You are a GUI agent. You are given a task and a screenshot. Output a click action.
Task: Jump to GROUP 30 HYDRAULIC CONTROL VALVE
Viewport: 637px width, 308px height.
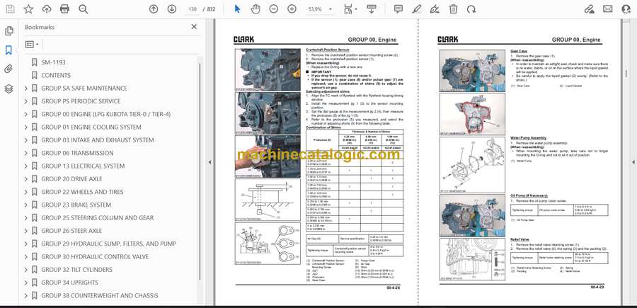click(95, 257)
